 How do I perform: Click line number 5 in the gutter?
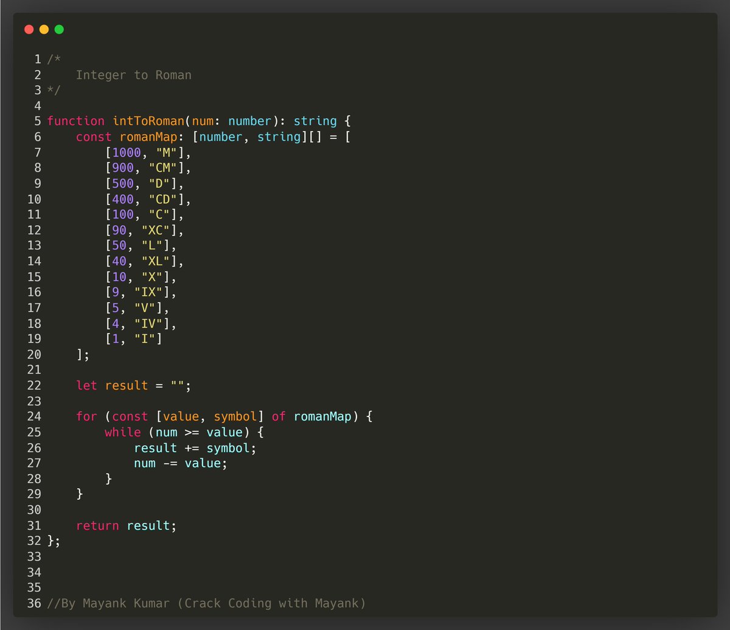pyautogui.click(x=38, y=121)
